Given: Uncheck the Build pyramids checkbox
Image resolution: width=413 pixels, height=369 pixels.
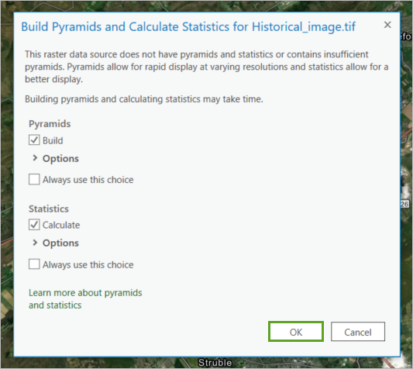Looking at the screenshot, I should pyautogui.click(x=34, y=140).
